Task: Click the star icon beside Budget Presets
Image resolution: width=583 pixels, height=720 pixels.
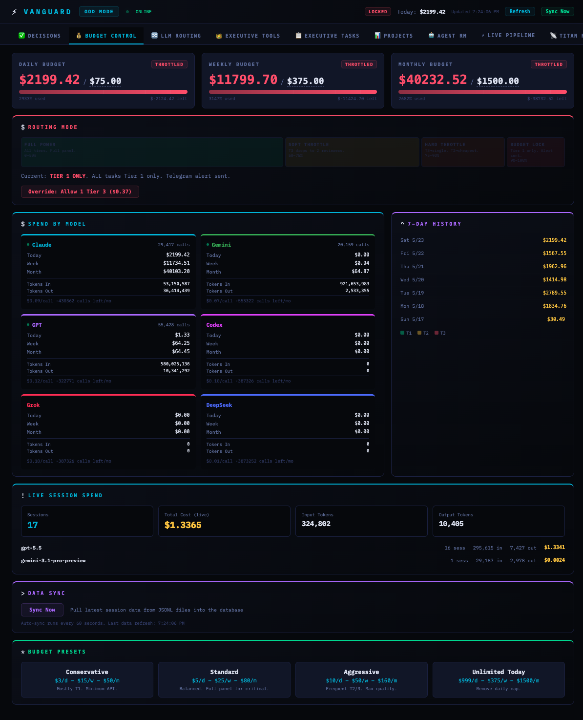Action: (23, 652)
